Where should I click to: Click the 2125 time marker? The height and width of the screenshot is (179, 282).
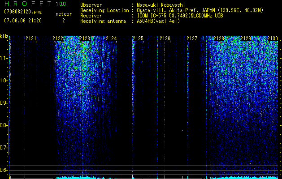[x=138, y=38]
